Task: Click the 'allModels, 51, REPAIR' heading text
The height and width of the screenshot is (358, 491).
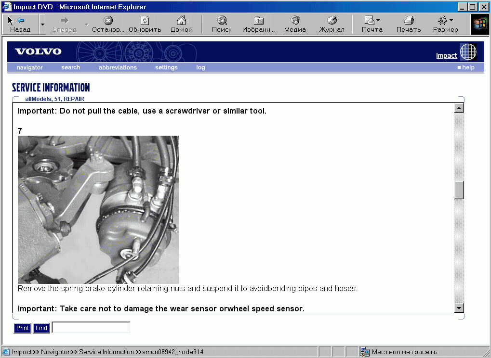Action: (x=55, y=99)
